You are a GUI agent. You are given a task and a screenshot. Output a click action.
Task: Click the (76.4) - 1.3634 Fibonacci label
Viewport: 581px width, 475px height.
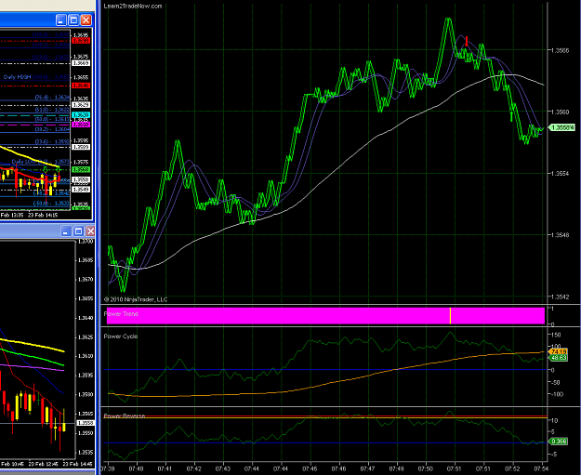tap(52, 98)
